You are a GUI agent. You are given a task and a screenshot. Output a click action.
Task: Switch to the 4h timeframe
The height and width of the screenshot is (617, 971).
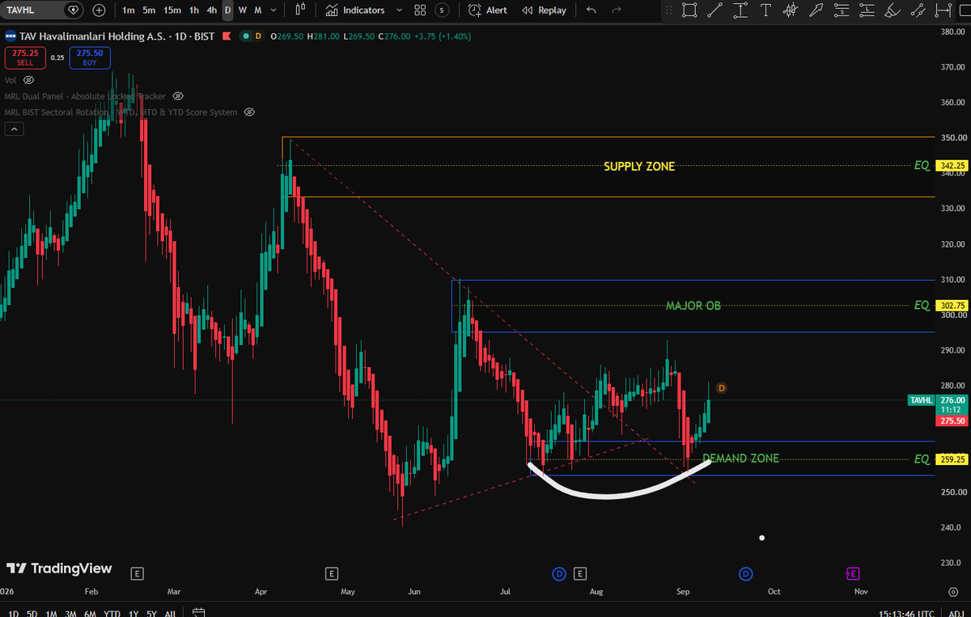(x=211, y=11)
